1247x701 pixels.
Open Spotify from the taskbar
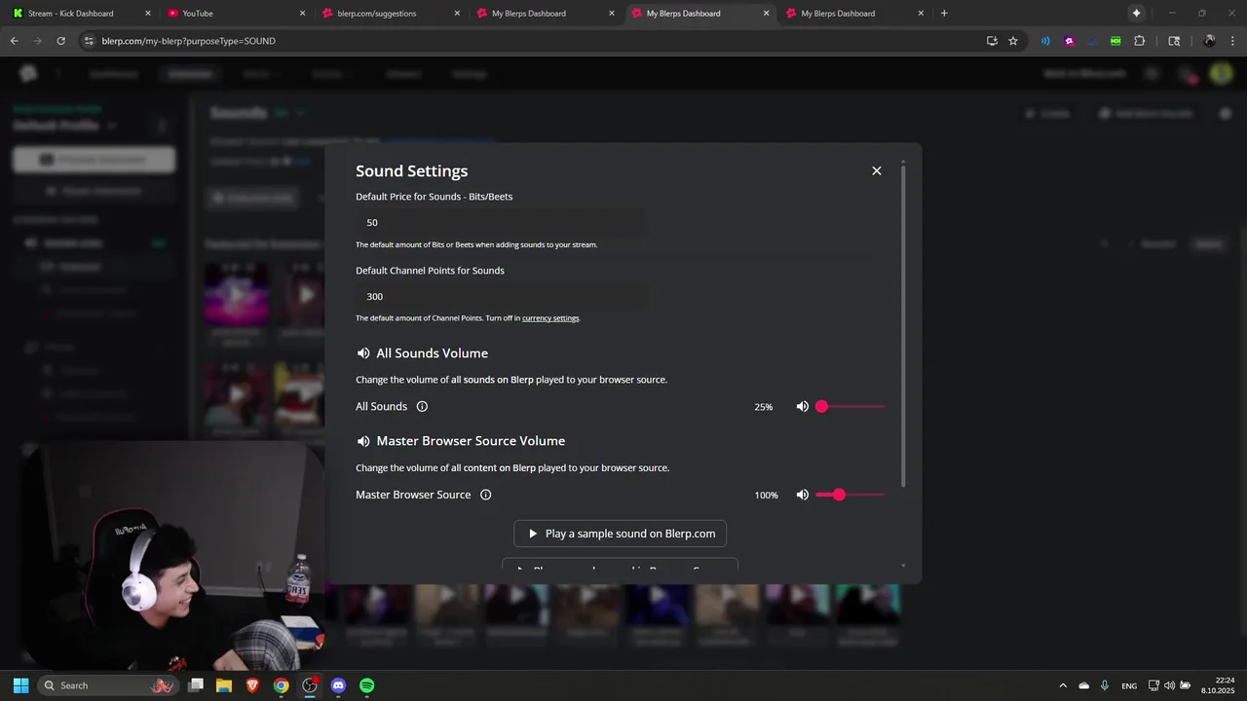pos(366,685)
